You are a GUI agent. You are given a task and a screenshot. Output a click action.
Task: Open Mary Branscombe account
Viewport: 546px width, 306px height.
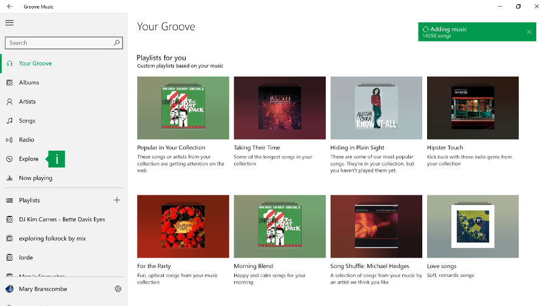[43, 288]
